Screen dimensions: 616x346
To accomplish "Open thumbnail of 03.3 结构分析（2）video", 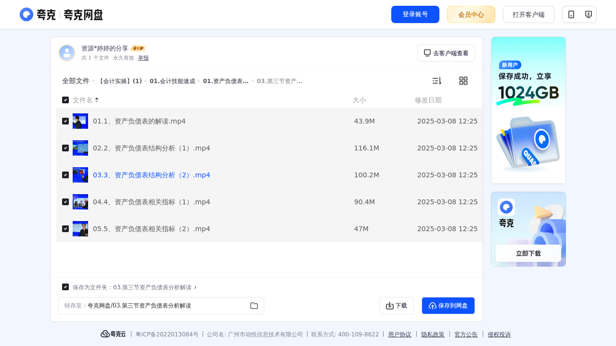I will pyautogui.click(x=80, y=175).
